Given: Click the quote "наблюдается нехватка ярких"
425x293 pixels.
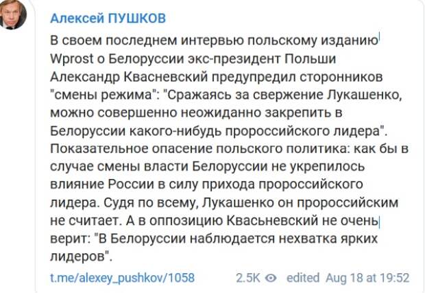Looking at the screenshot, I should pyautogui.click(x=284, y=239).
